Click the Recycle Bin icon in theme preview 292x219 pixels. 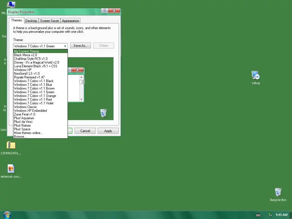point(103,113)
